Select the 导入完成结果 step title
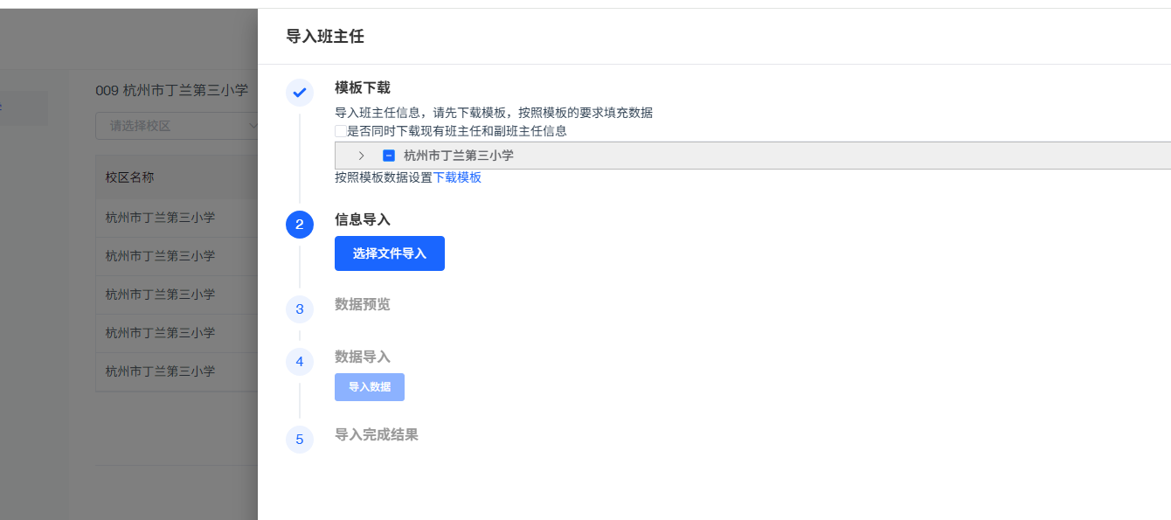The width and height of the screenshot is (1171, 520). tap(376, 434)
